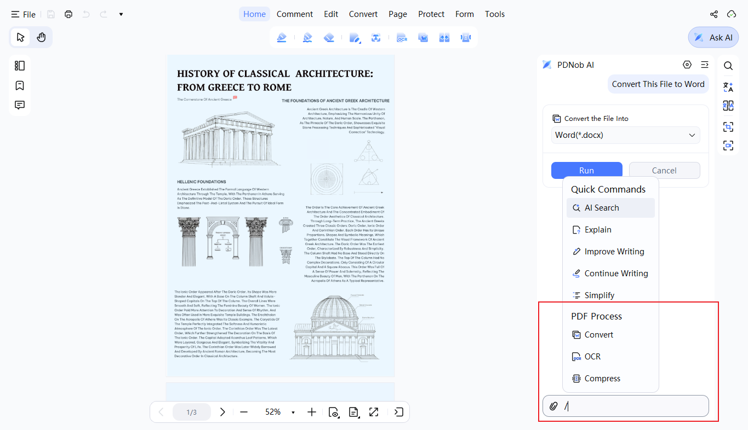Click the OCR icon in top toolbar
Screen dimensions: 748x430
(x=402, y=38)
